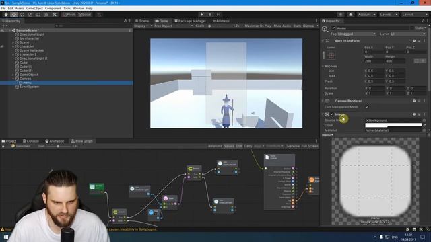Click the anchor presets icon in Rect Transform
The image size is (431, 242).
(x=331, y=55)
